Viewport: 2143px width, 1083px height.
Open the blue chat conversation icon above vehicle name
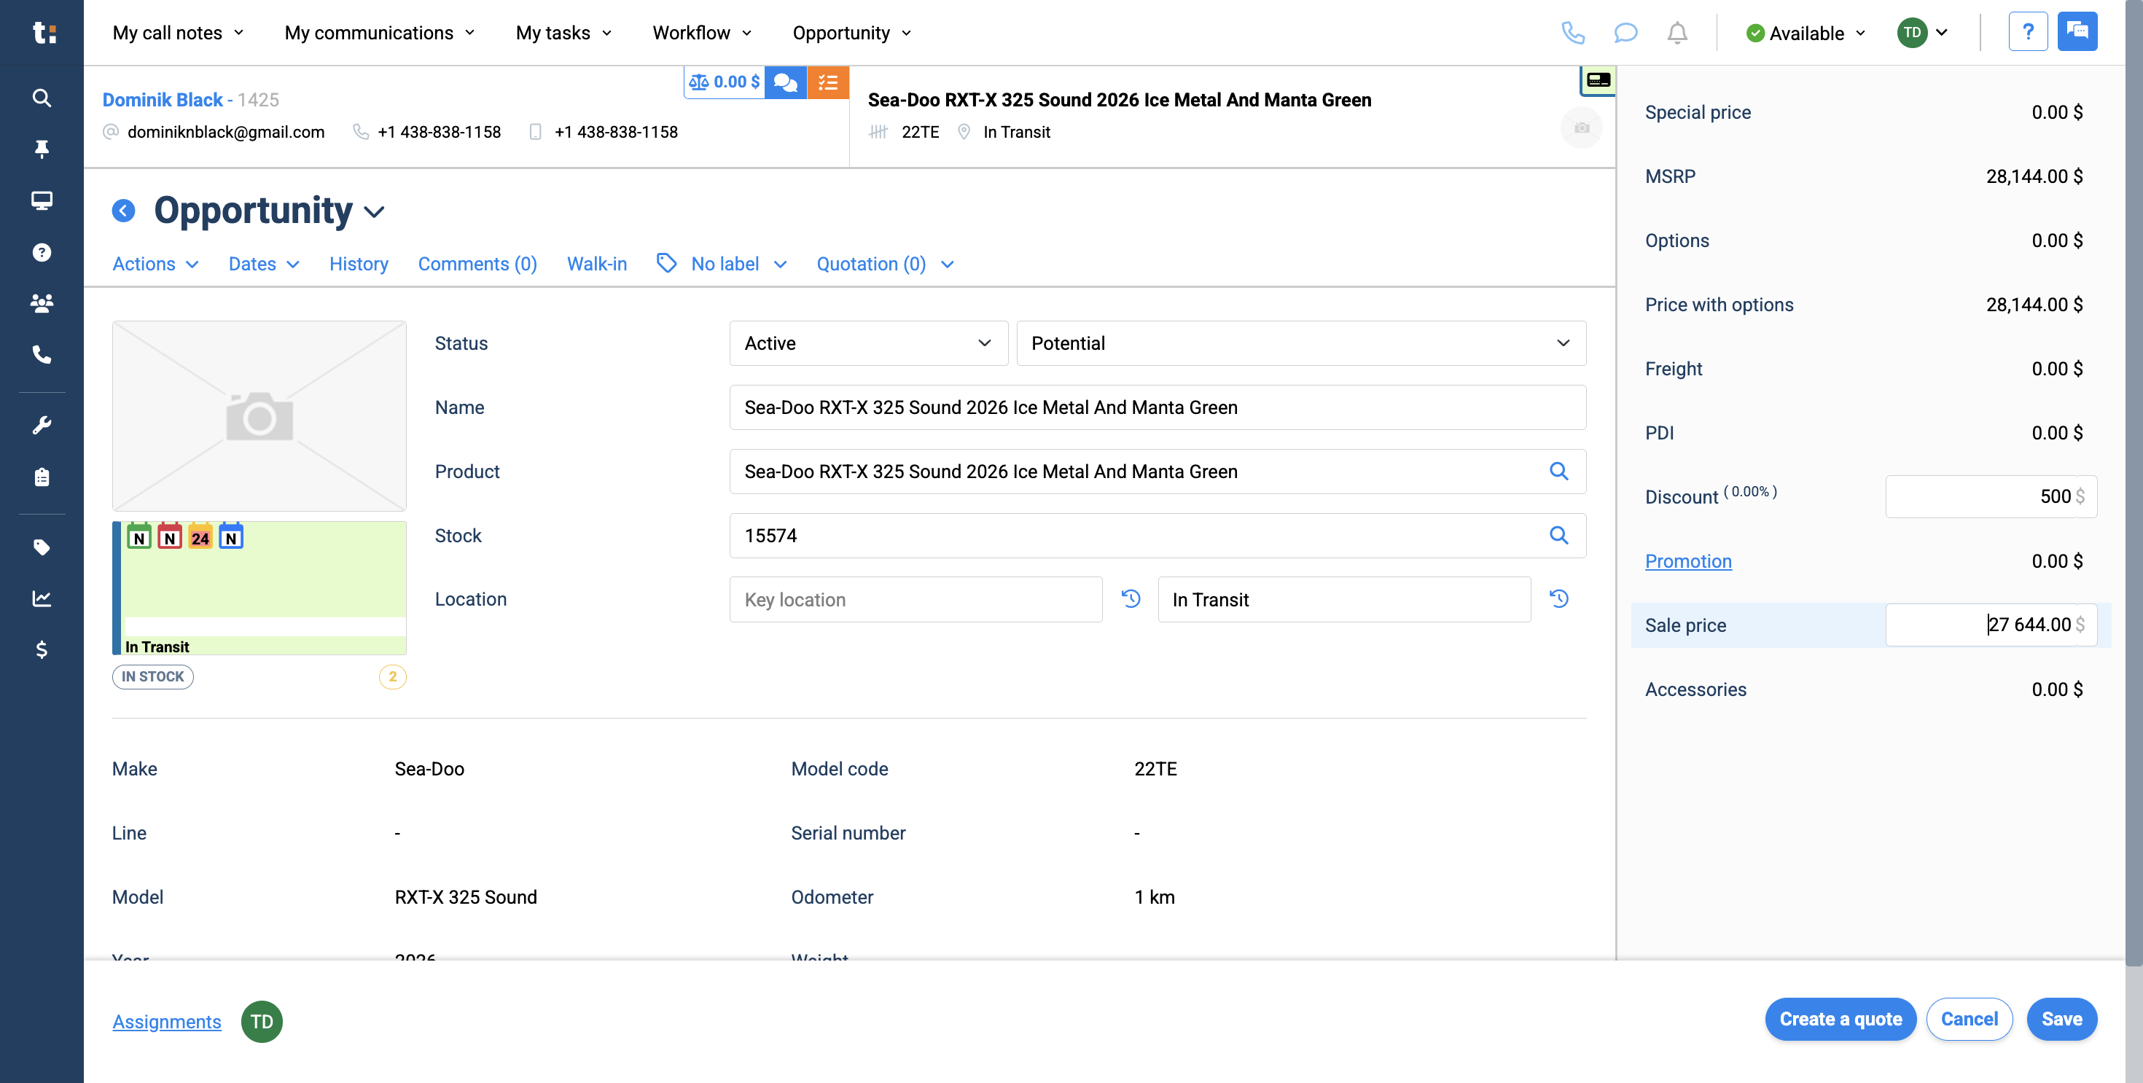coord(784,82)
